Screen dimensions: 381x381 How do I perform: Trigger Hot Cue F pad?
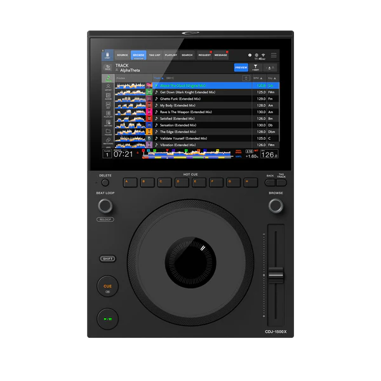217,182
